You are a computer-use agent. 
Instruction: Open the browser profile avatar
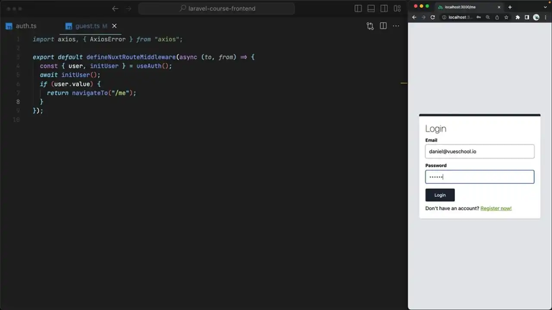(536, 17)
